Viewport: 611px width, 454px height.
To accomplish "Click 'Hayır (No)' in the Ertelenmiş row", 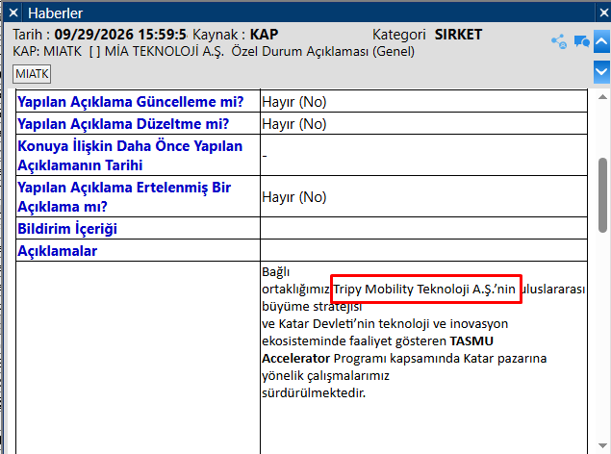I will coord(294,196).
